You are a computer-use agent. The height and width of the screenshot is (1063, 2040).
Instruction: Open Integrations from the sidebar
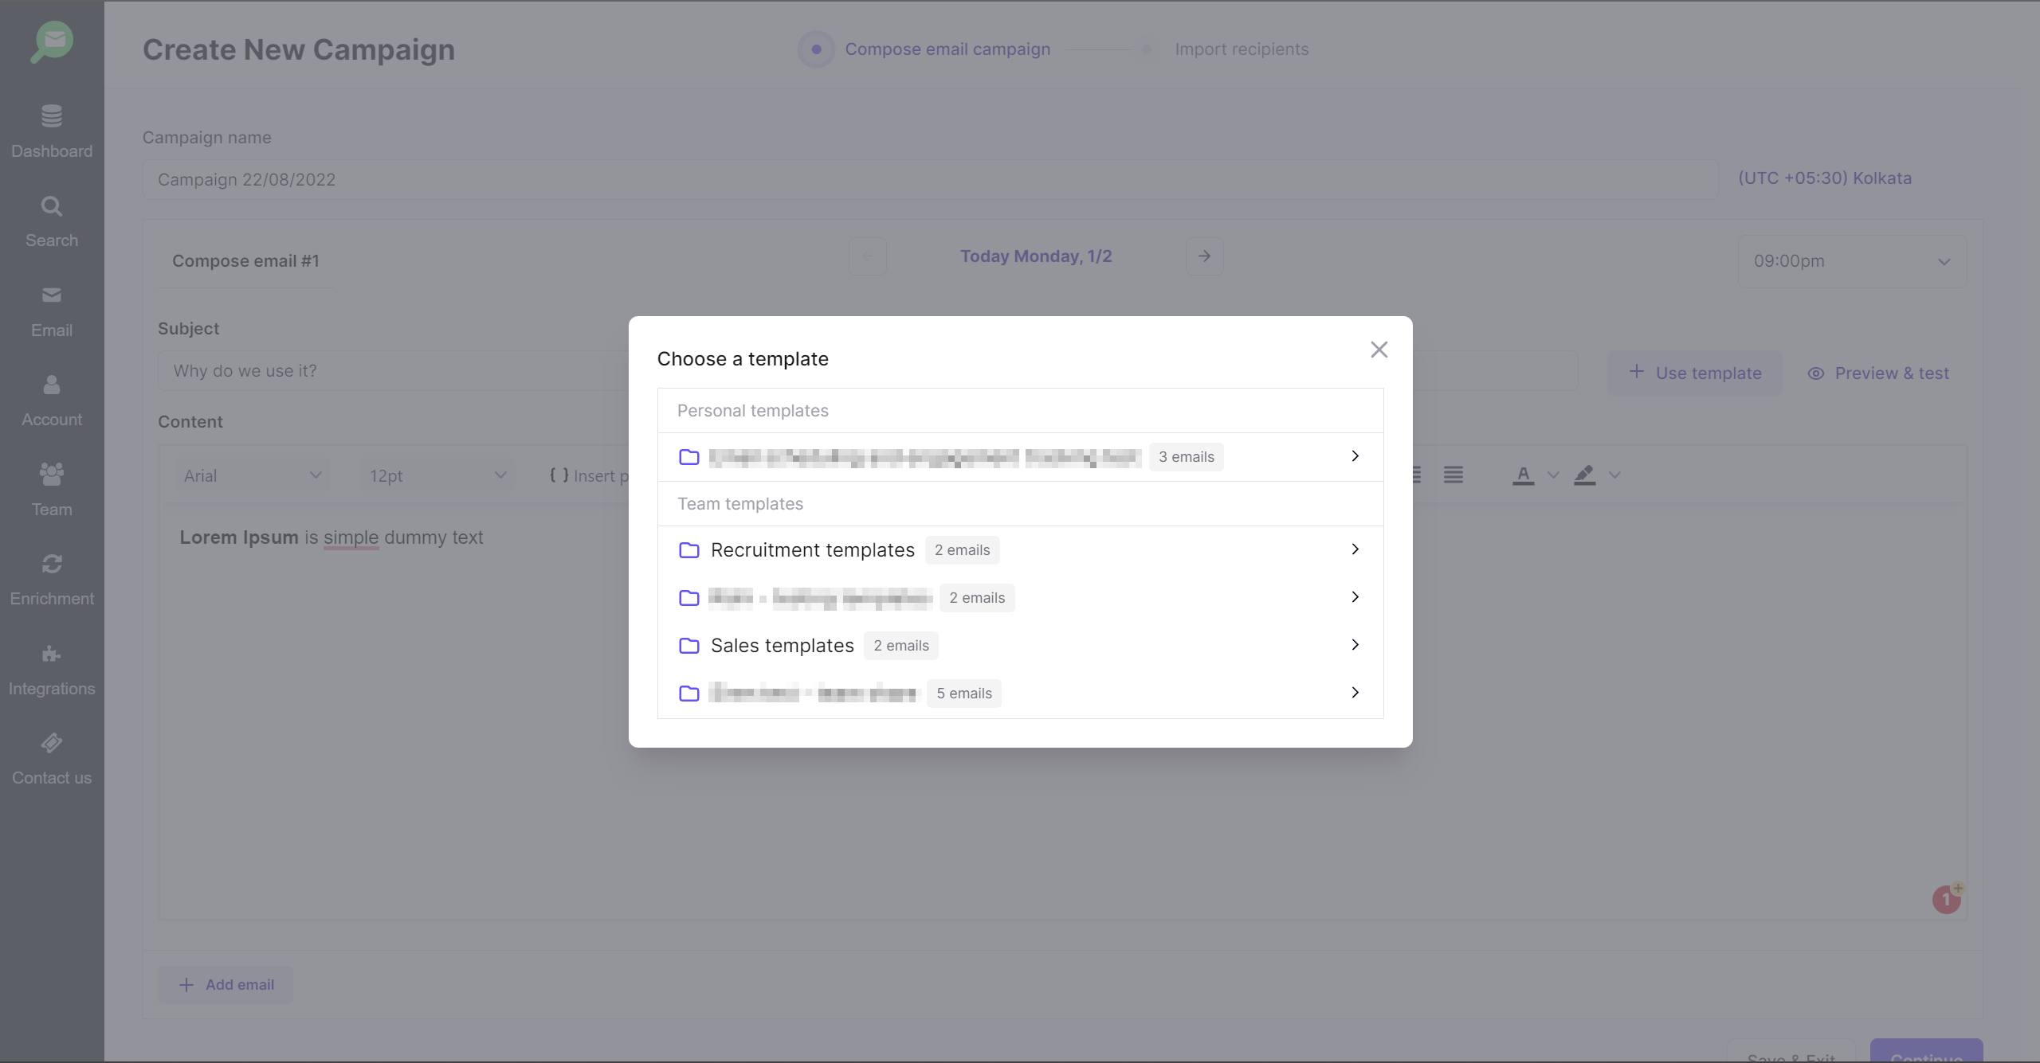click(52, 670)
